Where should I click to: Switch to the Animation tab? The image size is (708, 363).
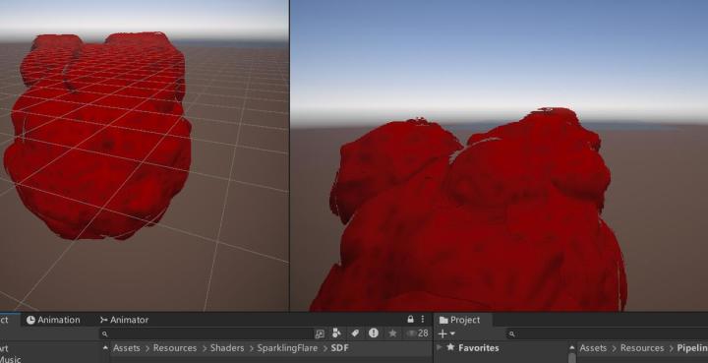coord(53,320)
